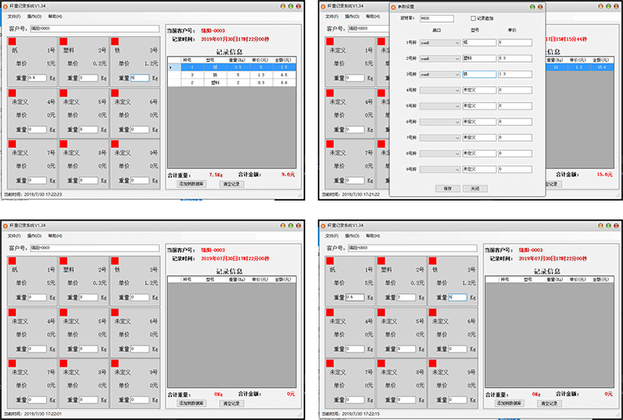Click the orange close icon of 参数设置 dialog
This screenshot has height=420, width=623.
pos(539,5)
